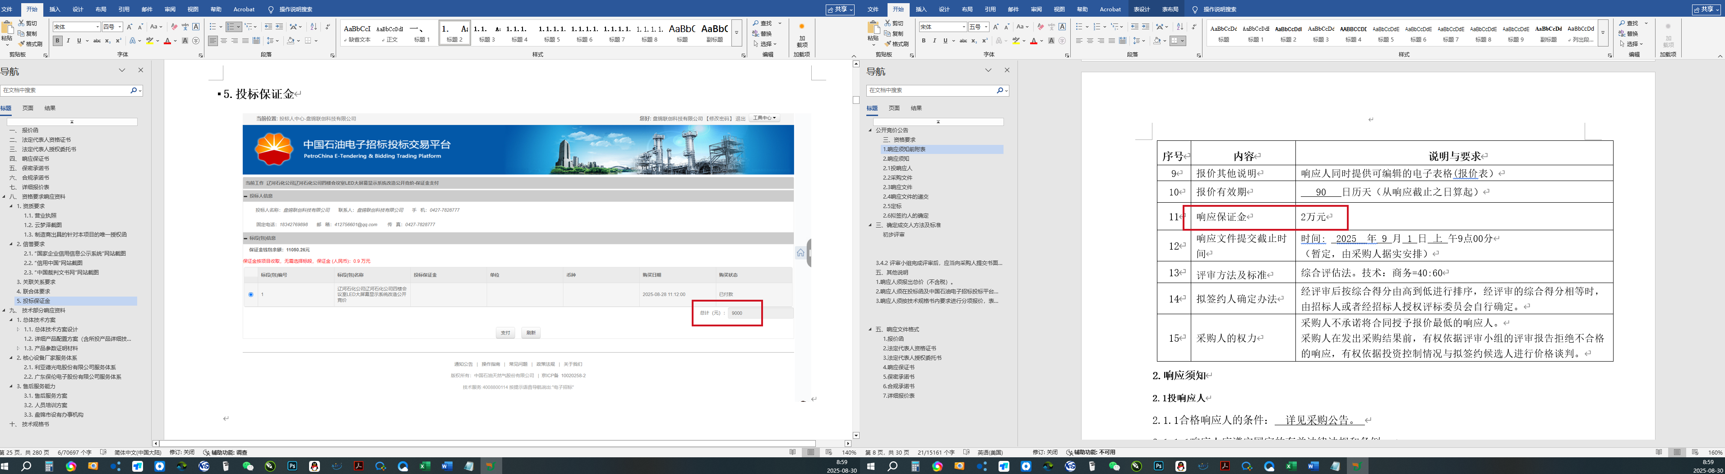Open the Table Design (表设计) tab in right window
This screenshot has width=1725, height=474.
point(1142,9)
